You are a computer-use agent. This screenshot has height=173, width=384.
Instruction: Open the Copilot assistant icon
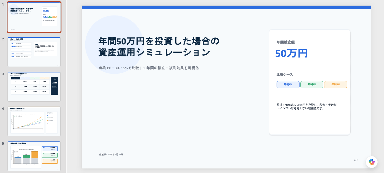(371, 162)
